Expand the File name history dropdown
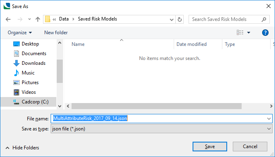The height and width of the screenshot is (157, 275). point(269,118)
